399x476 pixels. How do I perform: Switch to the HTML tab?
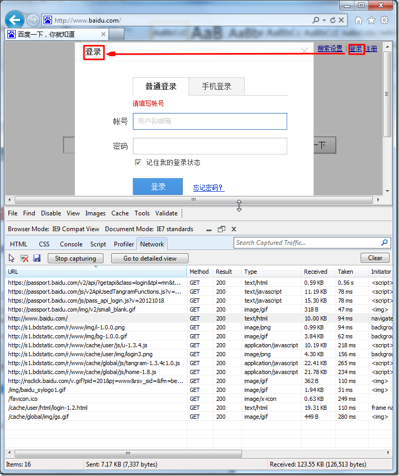pyautogui.click(x=18, y=244)
